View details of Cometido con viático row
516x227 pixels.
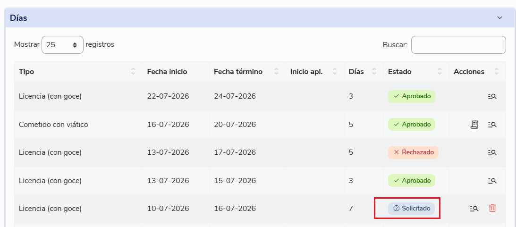click(x=492, y=125)
